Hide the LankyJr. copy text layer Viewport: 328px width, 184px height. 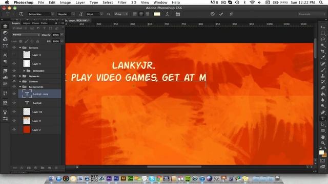14,94
